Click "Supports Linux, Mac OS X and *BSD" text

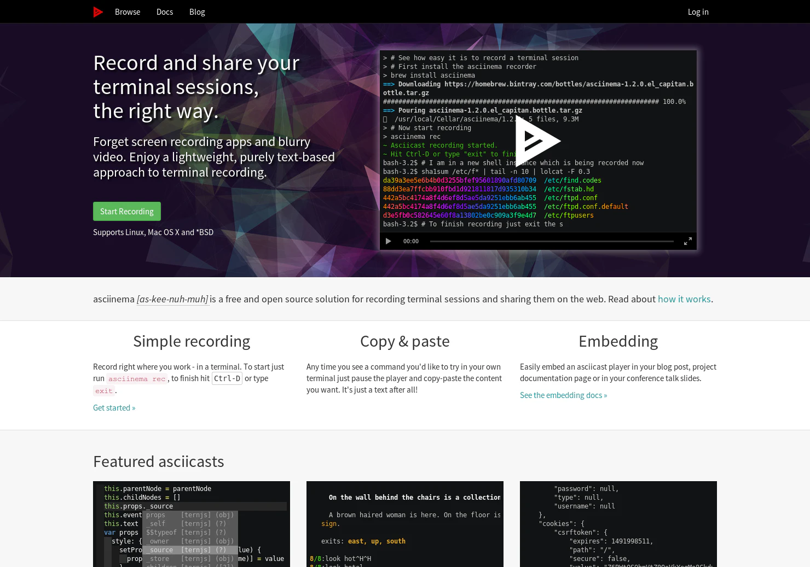(x=153, y=232)
